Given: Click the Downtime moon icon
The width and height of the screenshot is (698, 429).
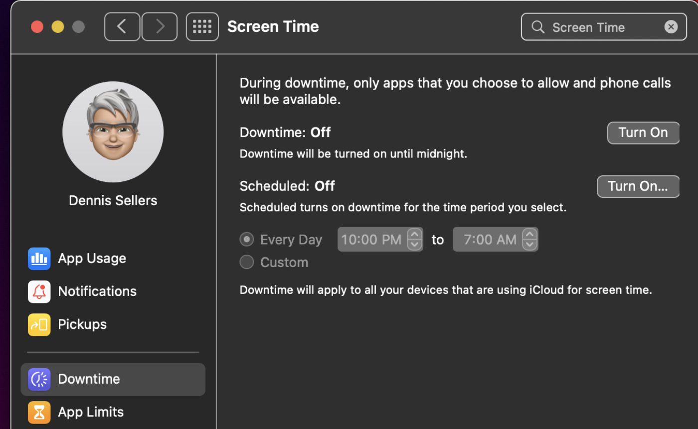Looking at the screenshot, I should pyautogui.click(x=39, y=379).
